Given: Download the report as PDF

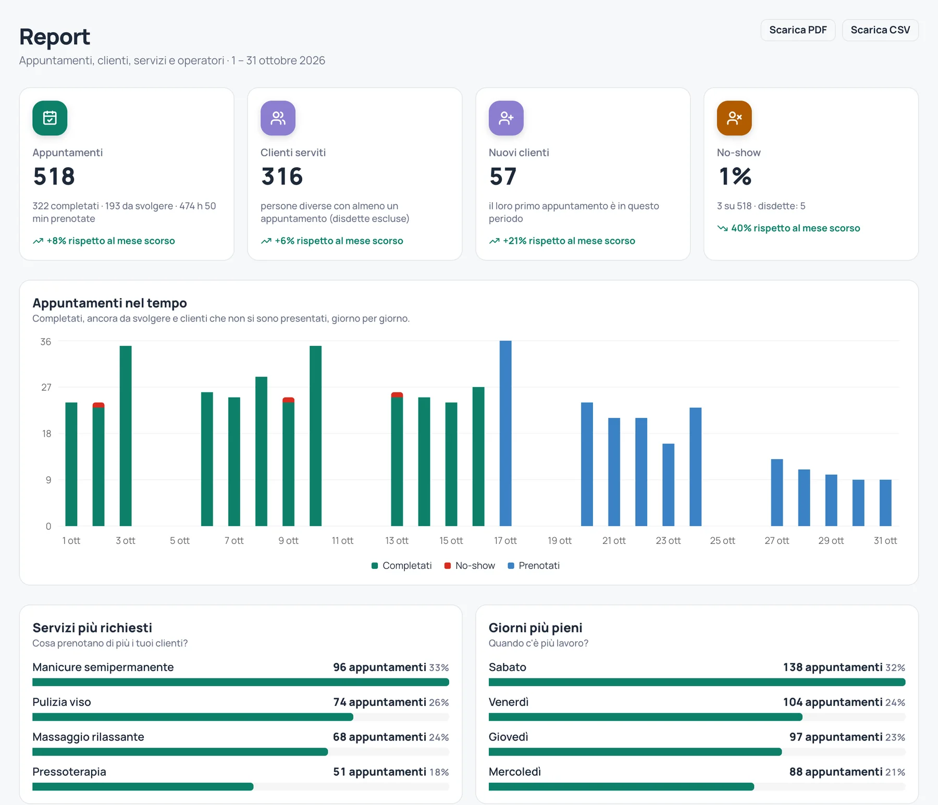Looking at the screenshot, I should (798, 30).
